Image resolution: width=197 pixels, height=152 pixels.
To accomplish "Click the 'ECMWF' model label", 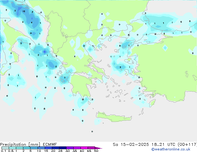I will pos(50,145).
